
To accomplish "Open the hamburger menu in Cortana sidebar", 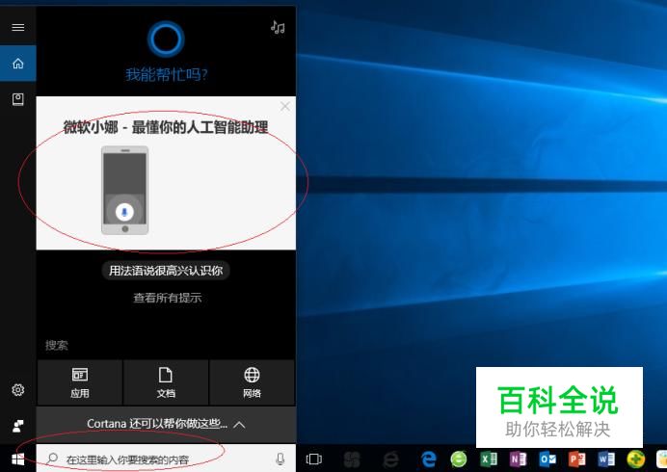I will (x=18, y=28).
